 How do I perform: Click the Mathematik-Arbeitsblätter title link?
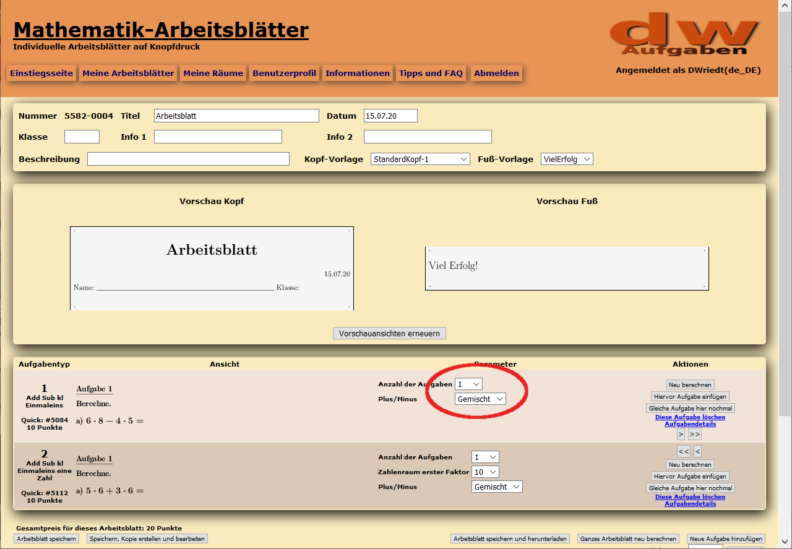(x=161, y=30)
